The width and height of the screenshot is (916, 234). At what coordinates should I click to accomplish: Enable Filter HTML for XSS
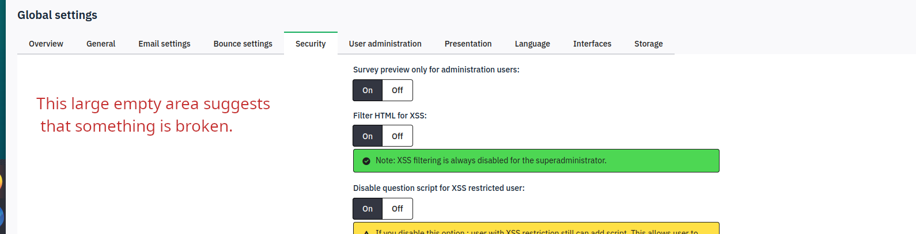click(368, 136)
